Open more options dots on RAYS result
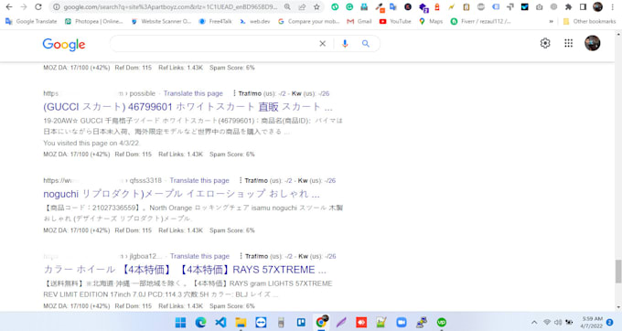Viewport: 622px width, 331px height. tap(241, 256)
